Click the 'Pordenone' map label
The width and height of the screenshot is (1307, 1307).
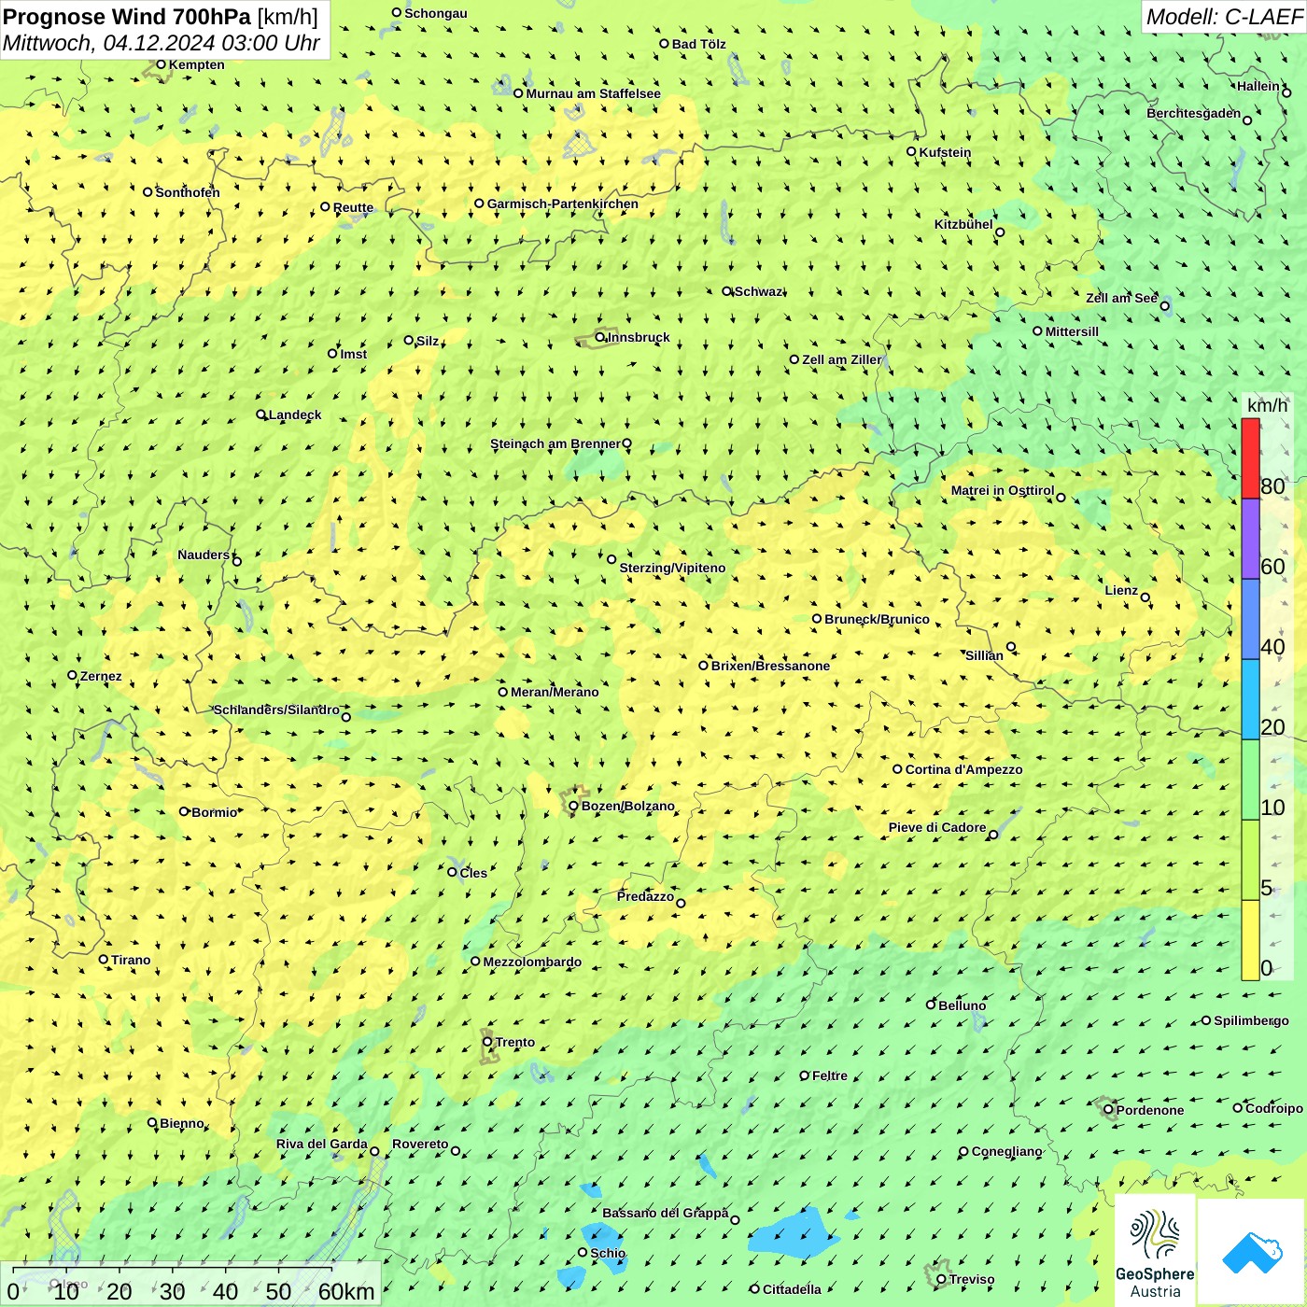pyautogui.click(x=1150, y=1110)
